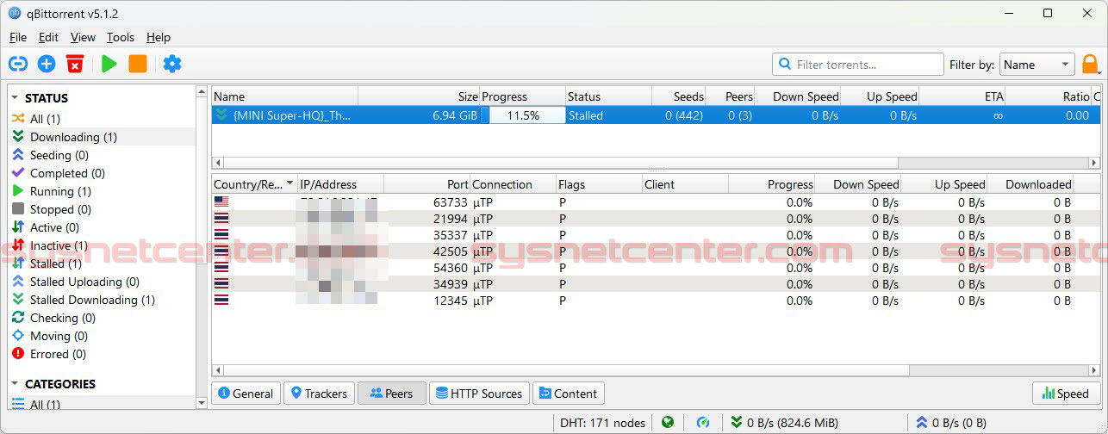Click the downloading arrow icon on torrent row
Screen dimensions: 1108x434
click(x=222, y=115)
